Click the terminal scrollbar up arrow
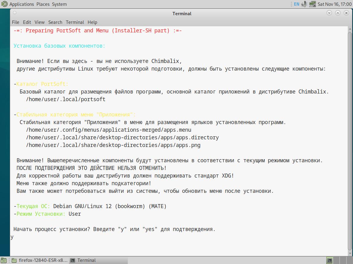 tap(350, 29)
